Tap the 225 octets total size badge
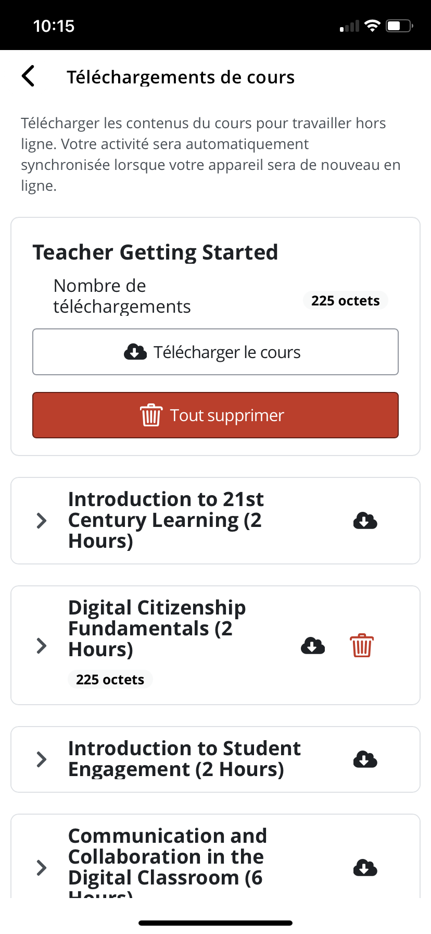Image resolution: width=431 pixels, height=934 pixels. click(x=345, y=301)
